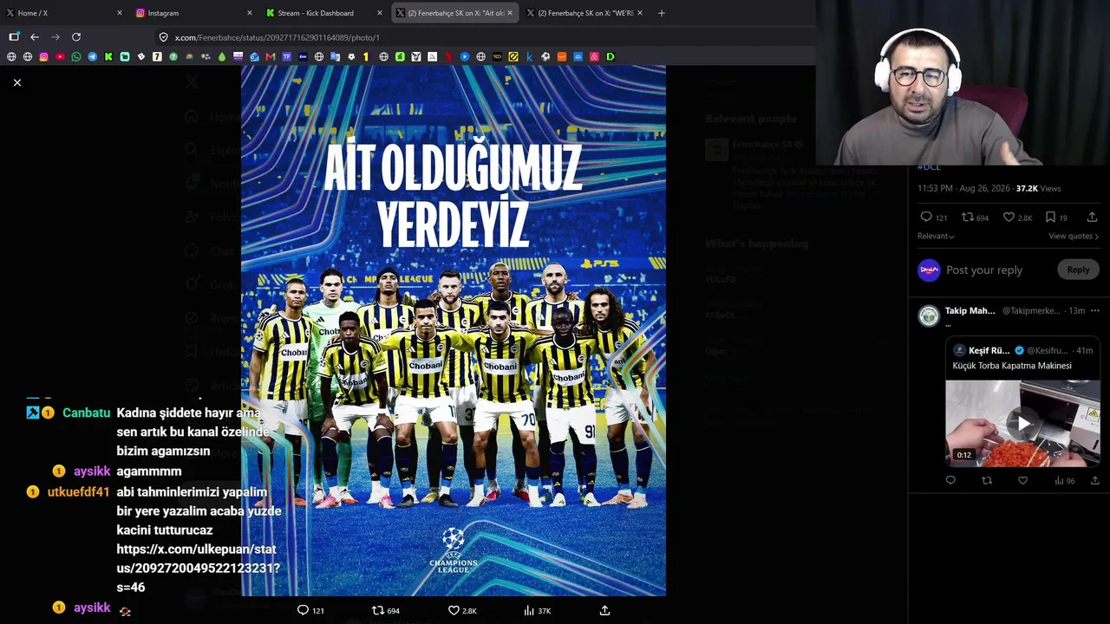Click the utkuefdf41 username in the chat
The height and width of the screenshot is (624, 1110).
click(x=78, y=491)
